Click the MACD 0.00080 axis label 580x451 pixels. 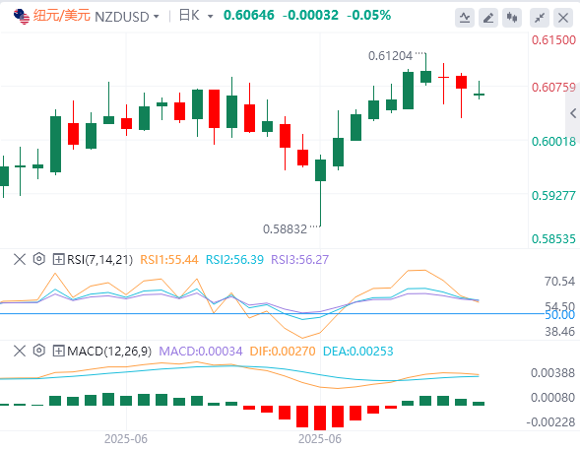point(553,398)
